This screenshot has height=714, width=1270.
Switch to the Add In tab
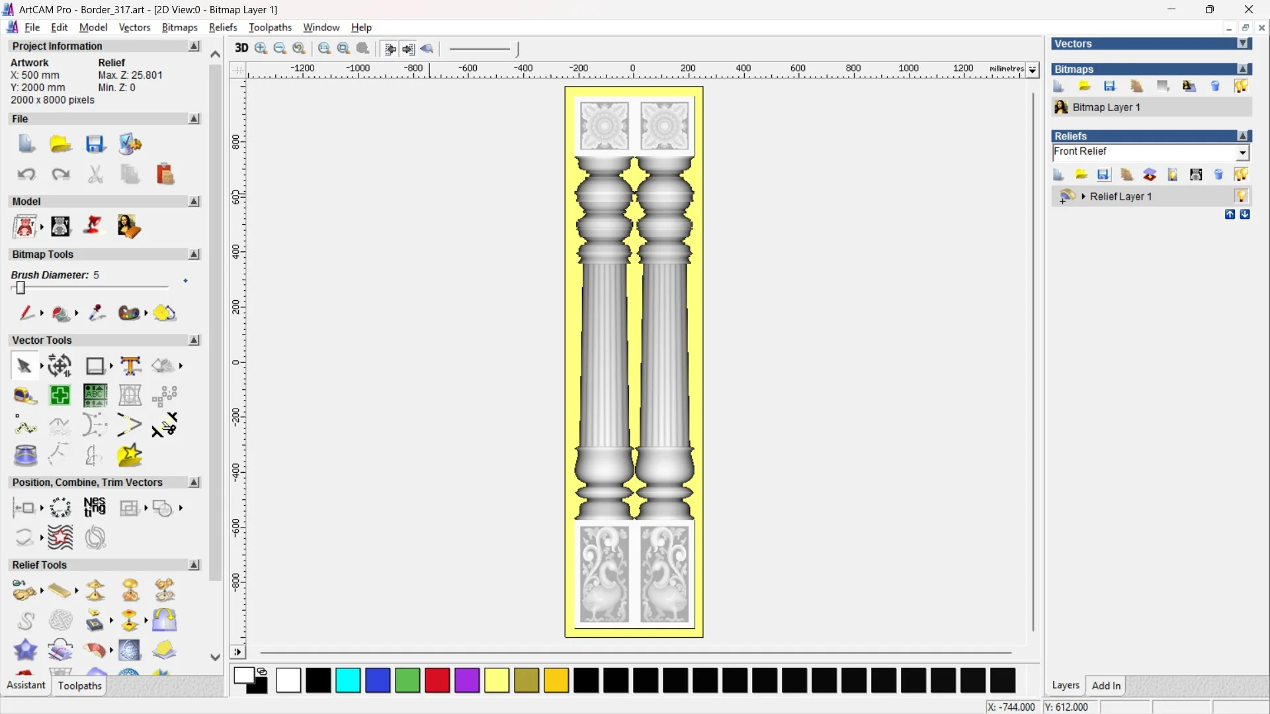pyautogui.click(x=1106, y=686)
